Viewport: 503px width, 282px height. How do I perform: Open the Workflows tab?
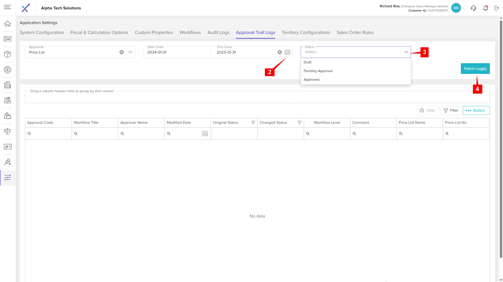[190, 32]
